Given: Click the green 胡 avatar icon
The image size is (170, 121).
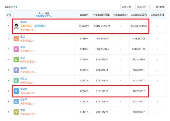Looking at the screenshot, I should click(16, 80).
